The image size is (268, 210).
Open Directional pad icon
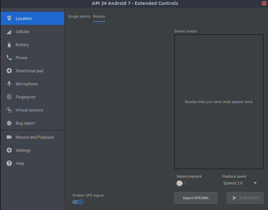pyautogui.click(x=9, y=71)
